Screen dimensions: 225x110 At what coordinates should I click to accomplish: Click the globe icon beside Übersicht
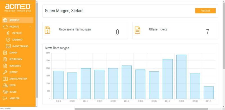(x=5, y=20)
